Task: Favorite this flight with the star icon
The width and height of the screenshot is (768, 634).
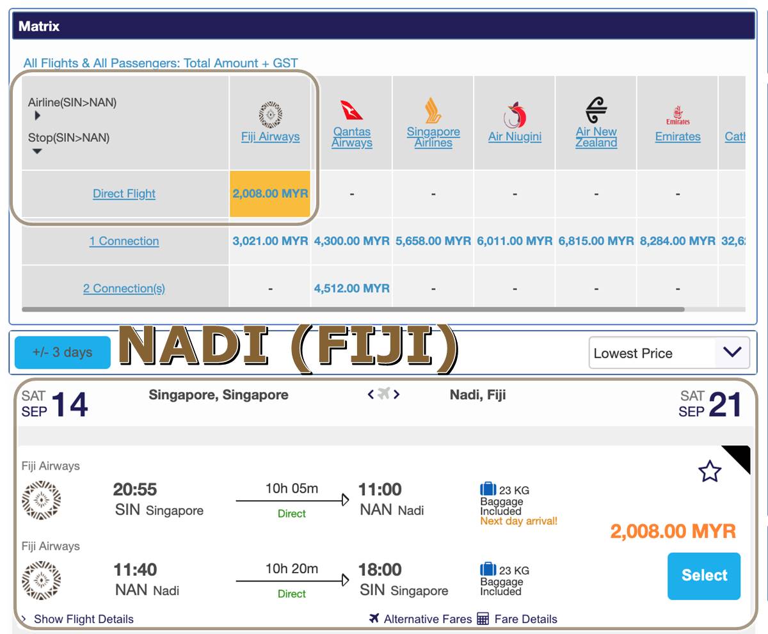Action: coord(710,472)
